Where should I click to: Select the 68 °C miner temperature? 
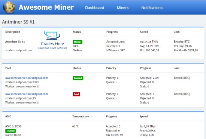pyautogui.click(x=76, y=46)
